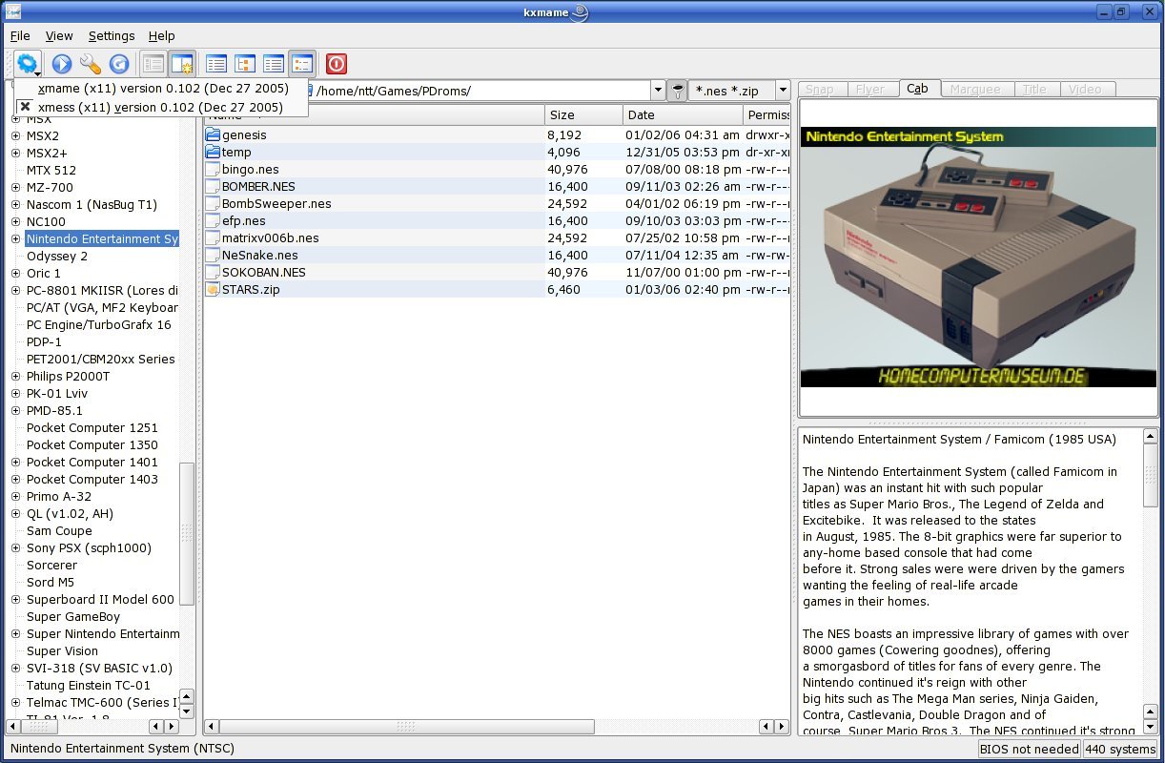Viewport: 1165px width, 763px height.
Task: Expand the NC100 tree node
Action: point(15,222)
